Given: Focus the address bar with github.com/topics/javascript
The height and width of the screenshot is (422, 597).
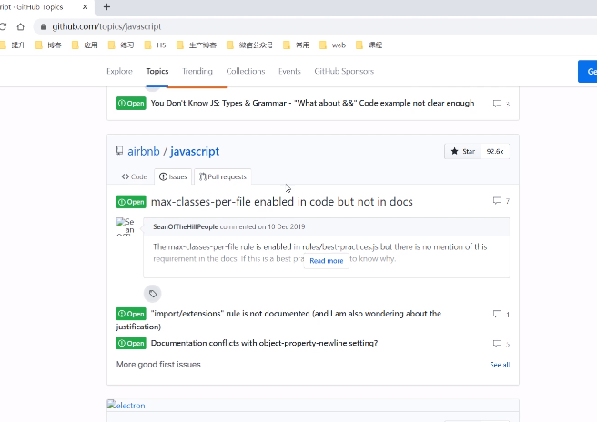Looking at the screenshot, I should (106, 26).
